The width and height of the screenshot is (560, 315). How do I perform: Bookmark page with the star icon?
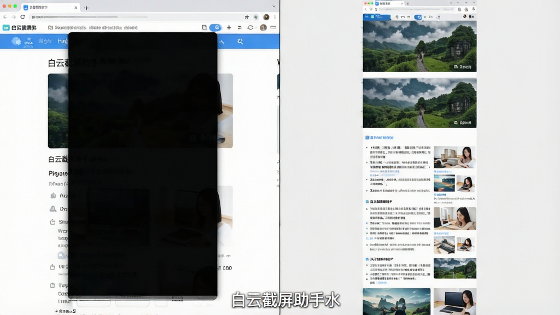tap(247, 17)
